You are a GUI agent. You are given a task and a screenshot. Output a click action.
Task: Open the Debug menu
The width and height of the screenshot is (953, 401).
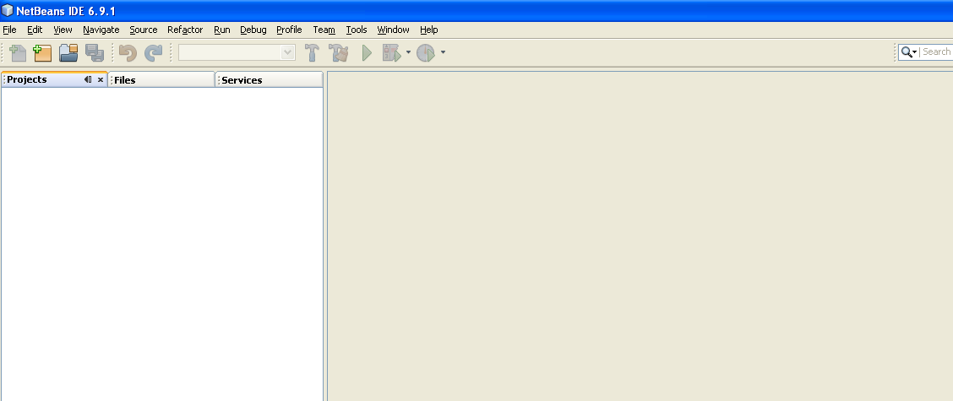click(253, 30)
